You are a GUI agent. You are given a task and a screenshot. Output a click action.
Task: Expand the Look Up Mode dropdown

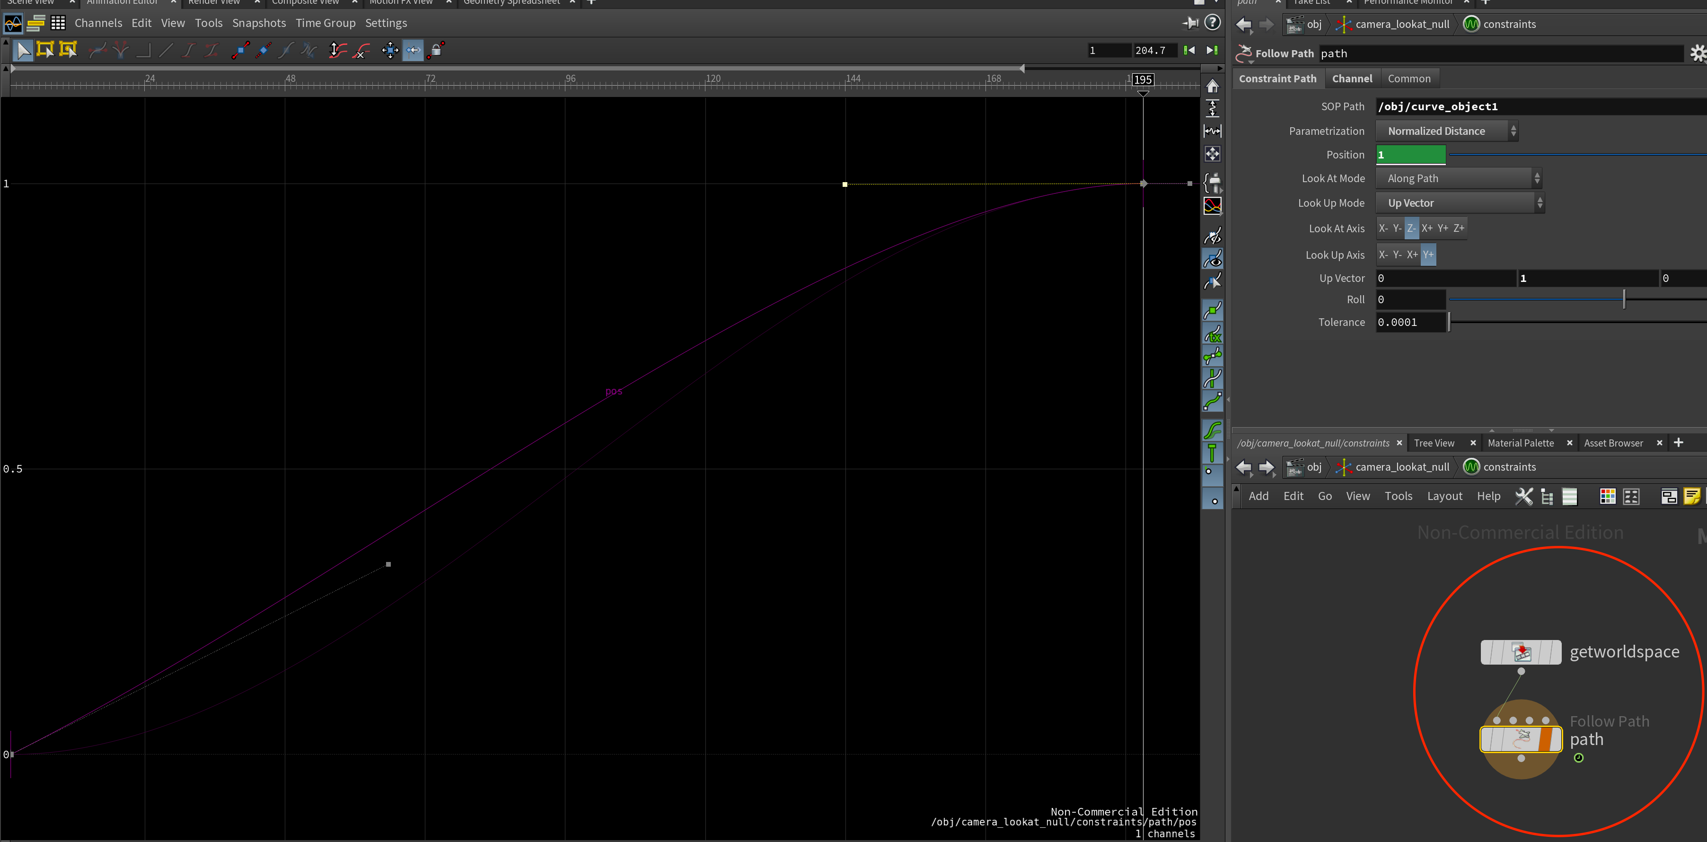click(x=1460, y=203)
